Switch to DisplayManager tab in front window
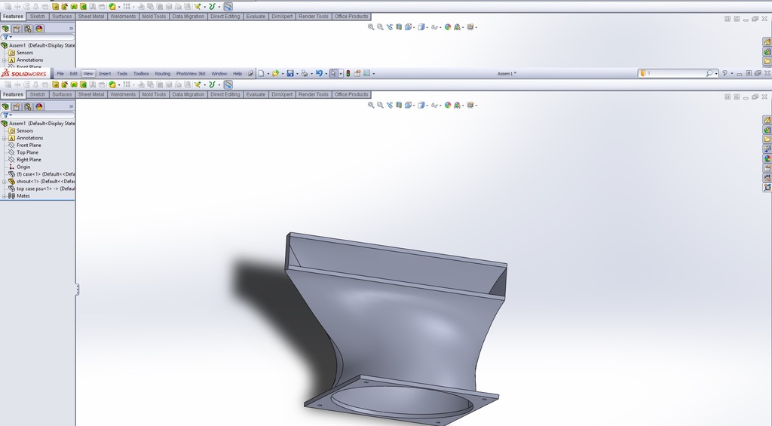 (39, 106)
